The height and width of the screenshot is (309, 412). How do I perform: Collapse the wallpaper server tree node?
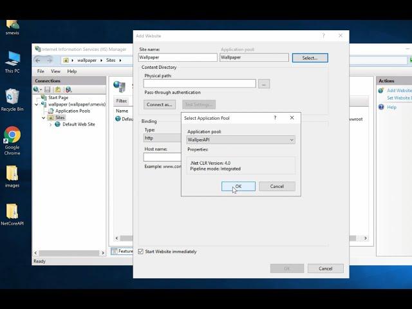point(37,104)
